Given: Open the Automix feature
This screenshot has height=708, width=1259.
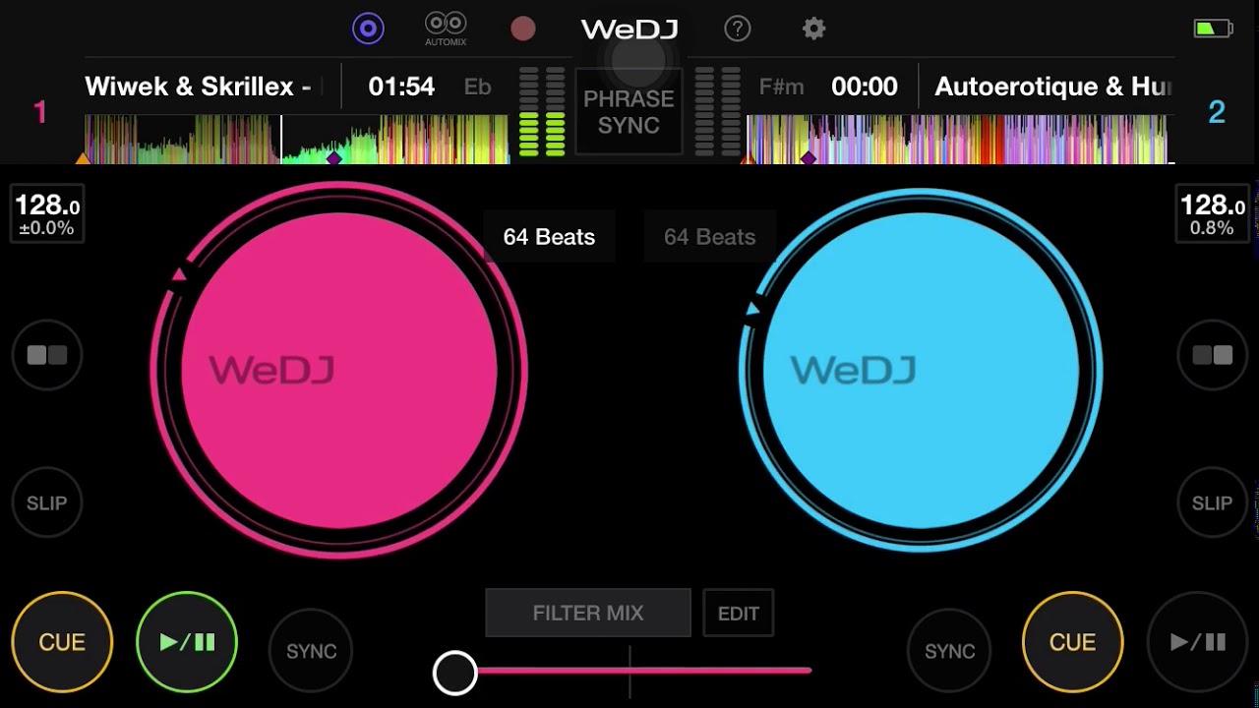Looking at the screenshot, I should [x=446, y=29].
